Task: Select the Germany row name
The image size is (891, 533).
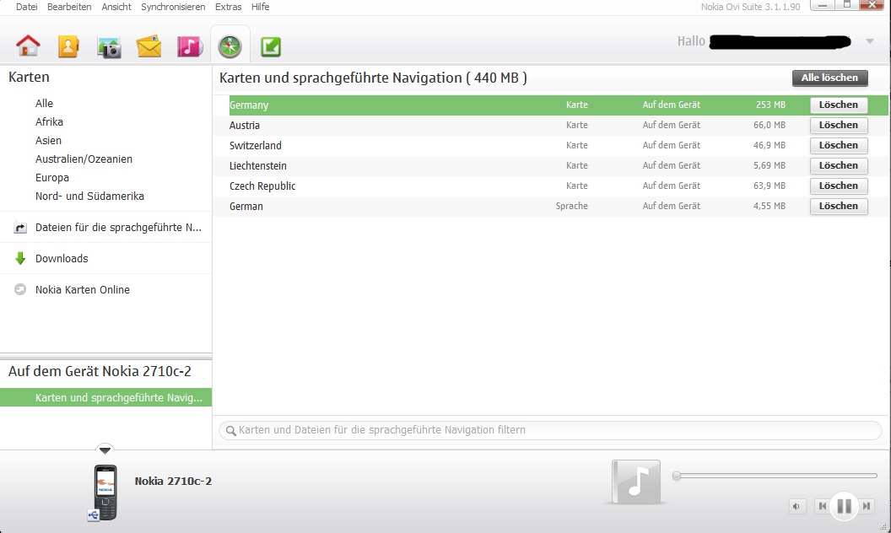Action: [249, 105]
